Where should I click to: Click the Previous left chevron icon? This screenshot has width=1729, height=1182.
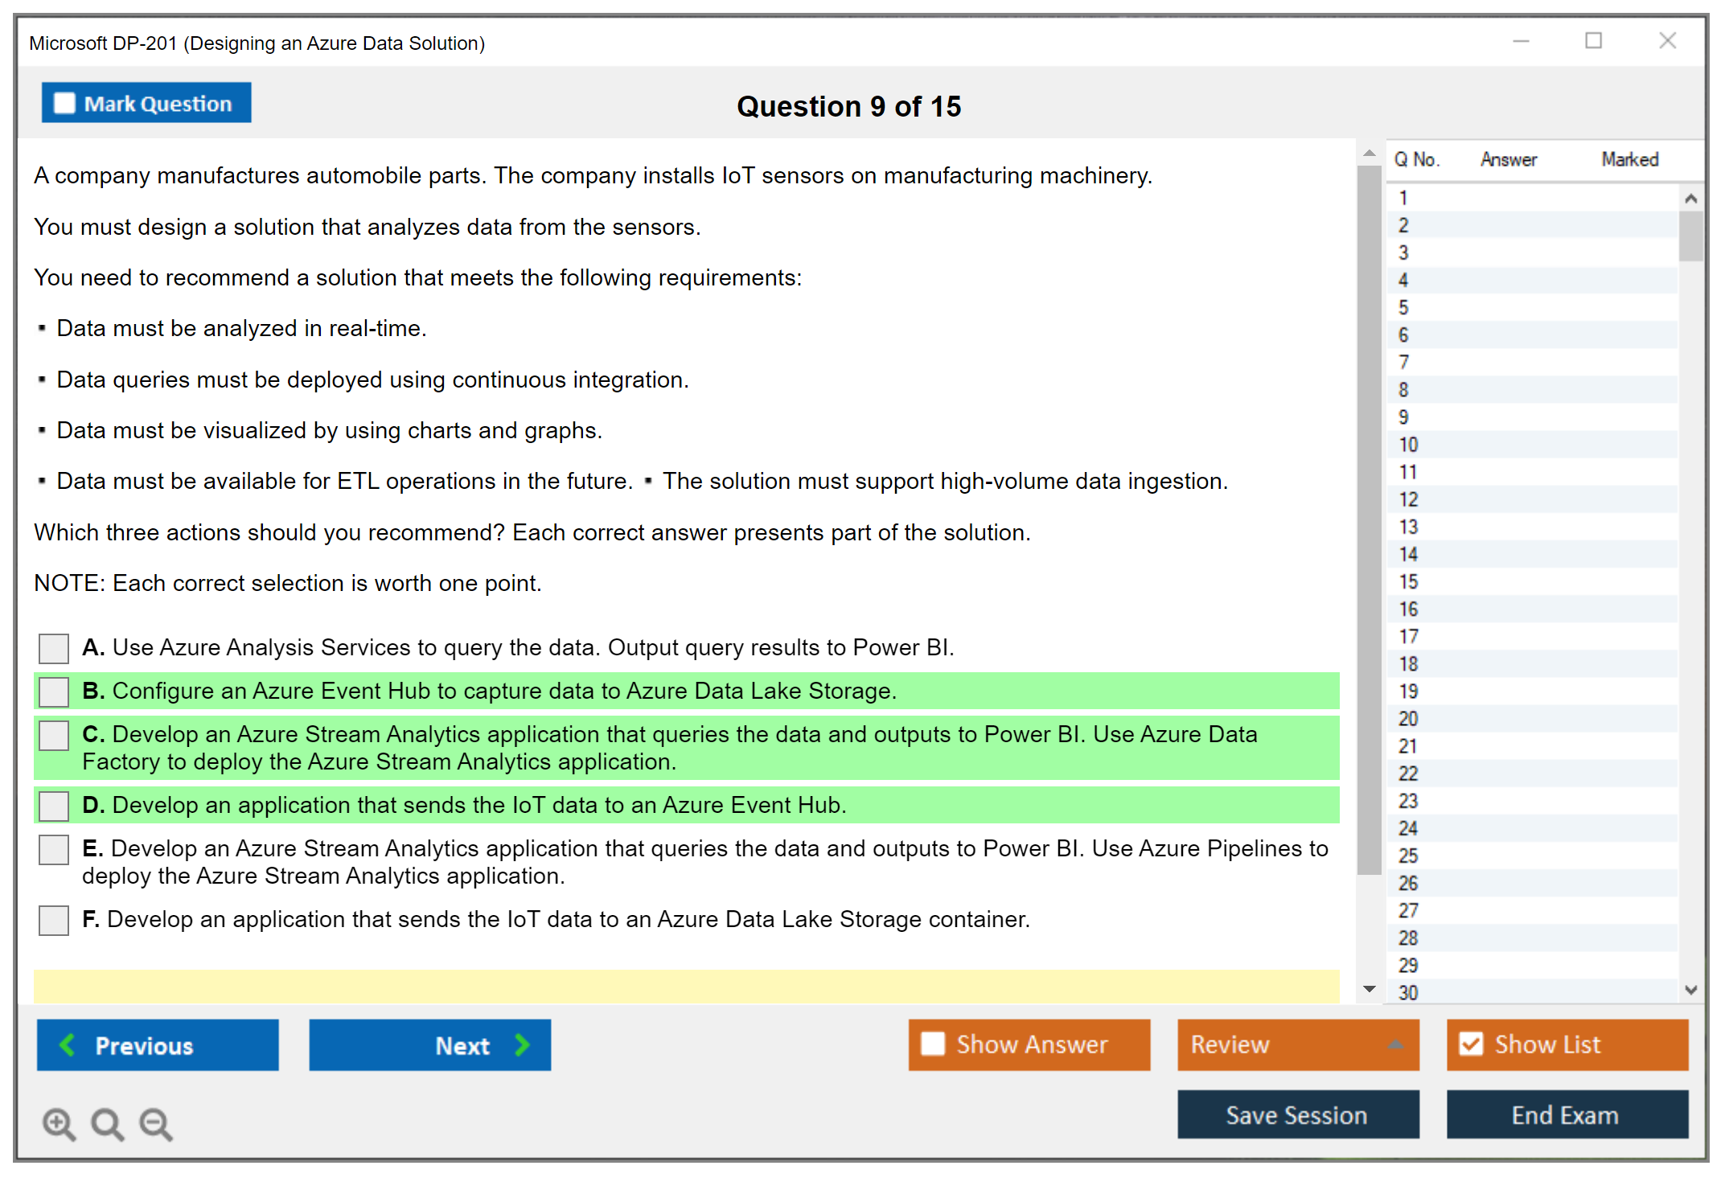click(x=68, y=1045)
